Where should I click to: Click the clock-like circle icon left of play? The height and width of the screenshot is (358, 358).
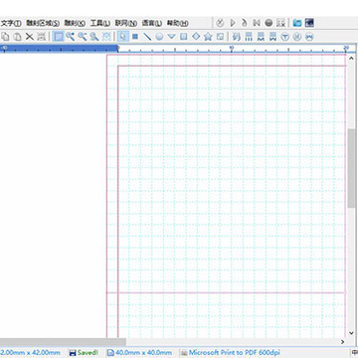[220, 23]
